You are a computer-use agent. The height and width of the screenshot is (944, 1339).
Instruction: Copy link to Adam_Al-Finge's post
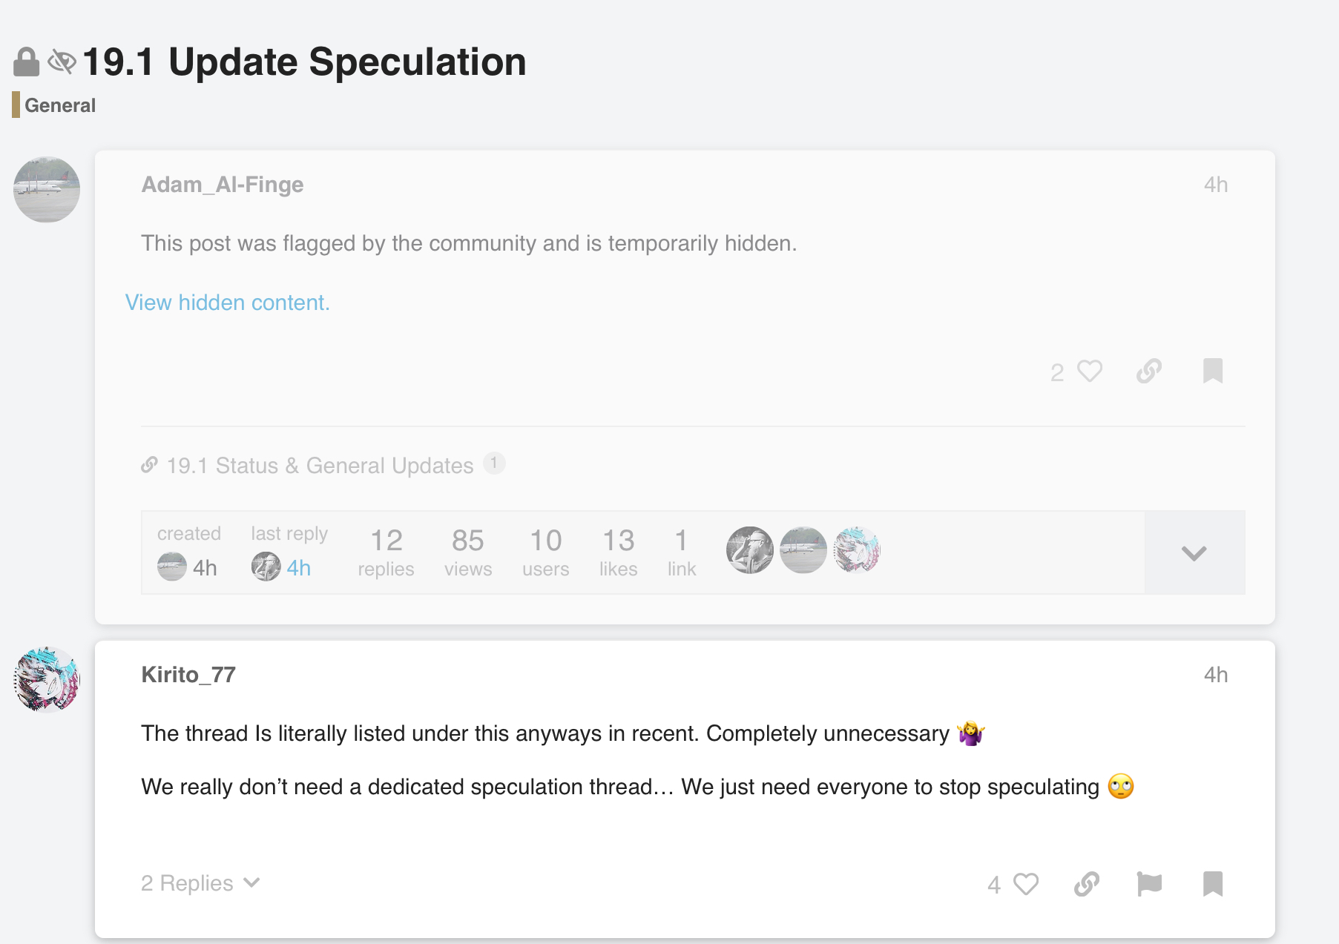coord(1148,371)
